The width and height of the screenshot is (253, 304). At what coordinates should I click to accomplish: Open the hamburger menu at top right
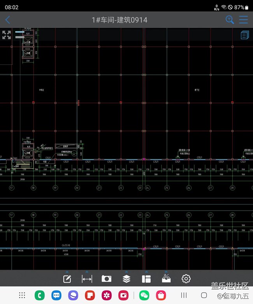coord(244,20)
